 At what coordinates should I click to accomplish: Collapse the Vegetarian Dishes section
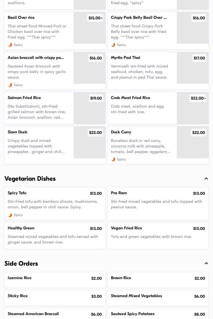tap(206, 179)
